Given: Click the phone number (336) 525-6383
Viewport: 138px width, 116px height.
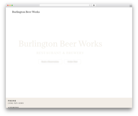Looking at the screenshot, I should [16, 103].
